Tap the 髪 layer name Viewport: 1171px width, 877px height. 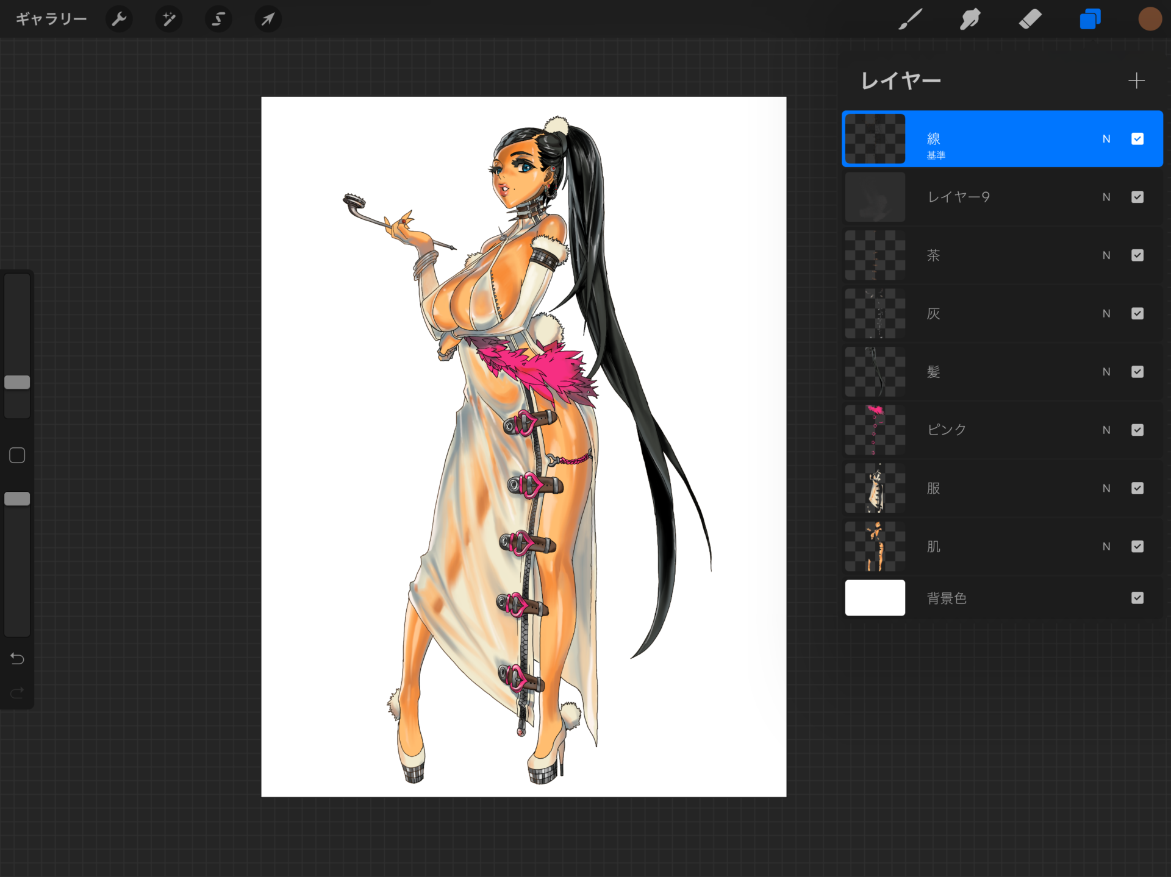click(933, 372)
